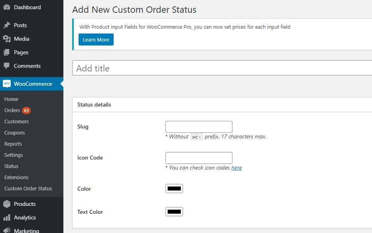This screenshot has width=372, height=233.
Task: Click the Analytics bar chart icon
Action: click(x=7, y=217)
